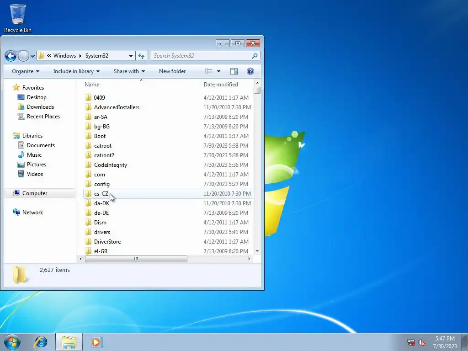Select the bg-BG folder name

click(102, 126)
